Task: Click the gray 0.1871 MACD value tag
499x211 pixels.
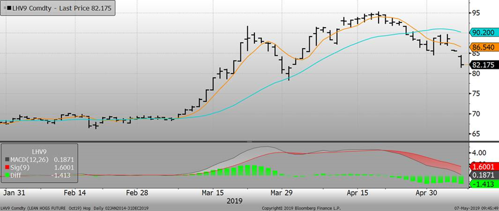Action: coord(484,175)
